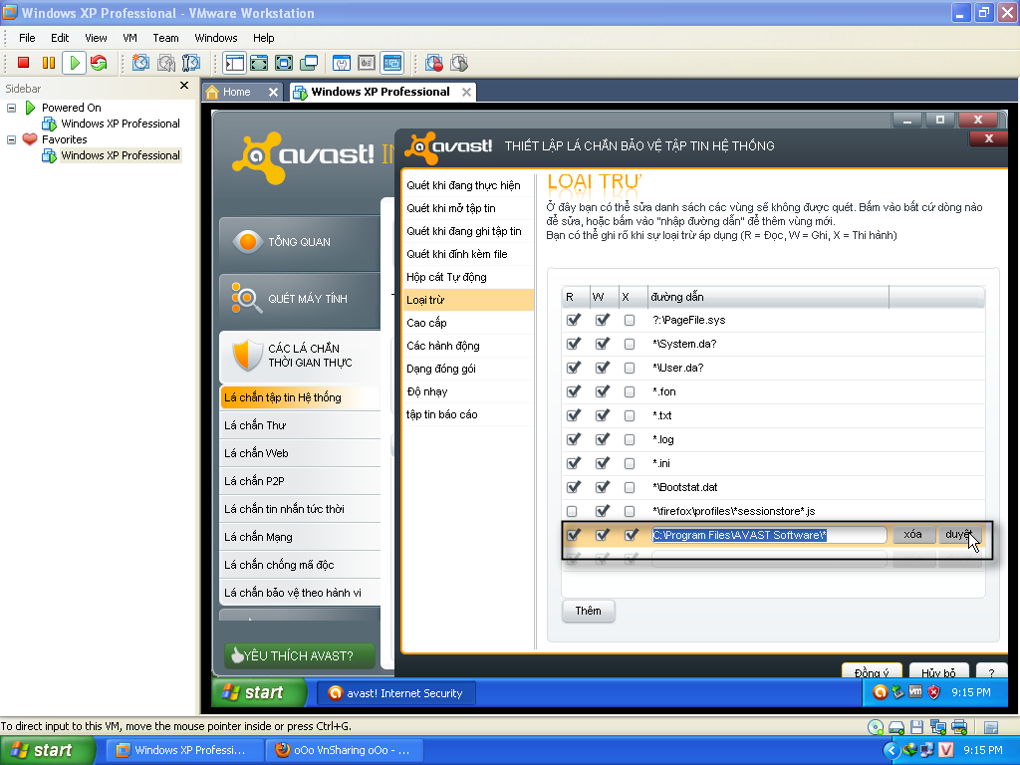Uncheck W checkbox for *\System.da?
This screenshot has height=765, width=1020.
[603, 344]
